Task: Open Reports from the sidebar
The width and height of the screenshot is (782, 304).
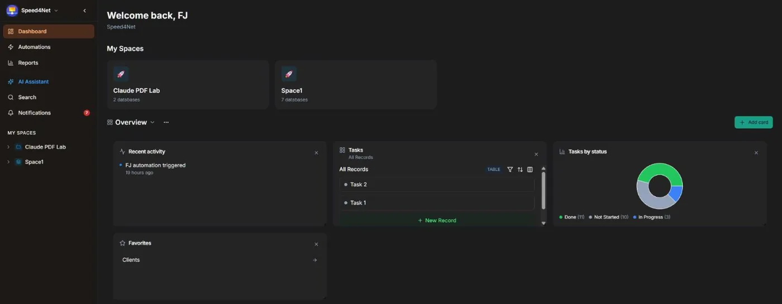Action: [49, 62]
